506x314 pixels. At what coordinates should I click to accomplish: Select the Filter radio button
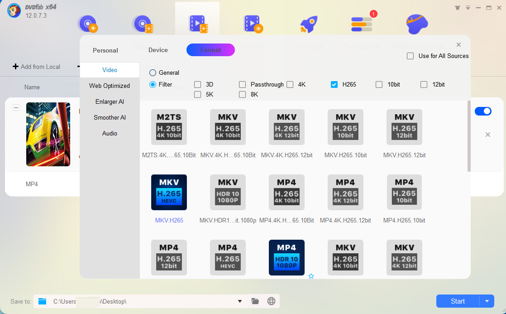[153, 84]
